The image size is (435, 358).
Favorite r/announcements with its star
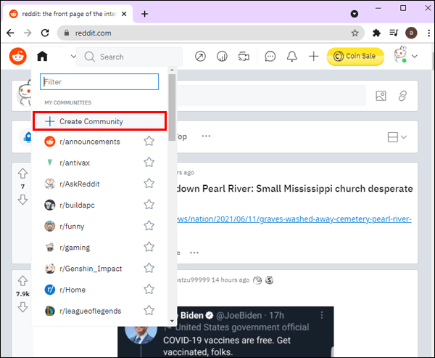coord(149,141)
